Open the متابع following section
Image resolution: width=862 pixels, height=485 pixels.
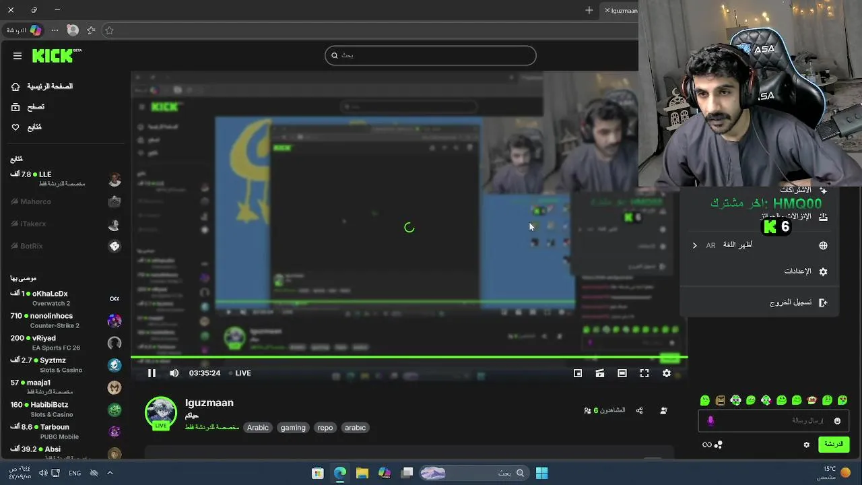(26, 127)
